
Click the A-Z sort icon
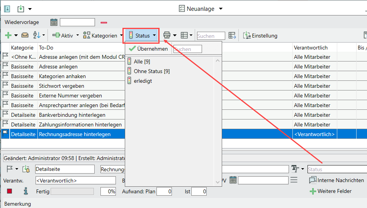(x=37, y=36)
